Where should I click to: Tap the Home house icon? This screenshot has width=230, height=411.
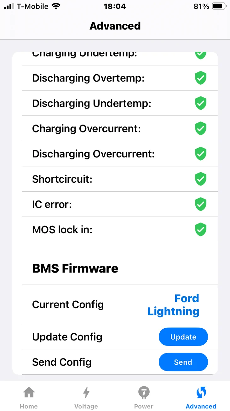pos(29,393)
